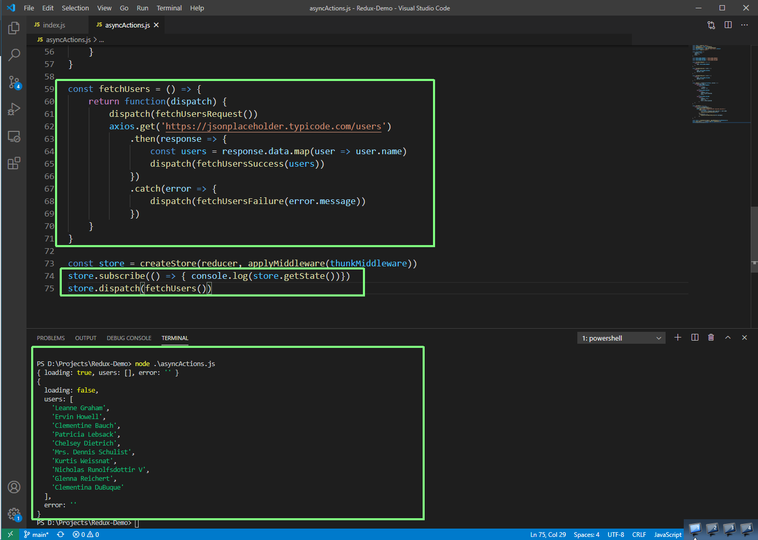Screen dimensions: 758x540
Task: Click the main* branch indicator
Action: click(x=36, y=534)
